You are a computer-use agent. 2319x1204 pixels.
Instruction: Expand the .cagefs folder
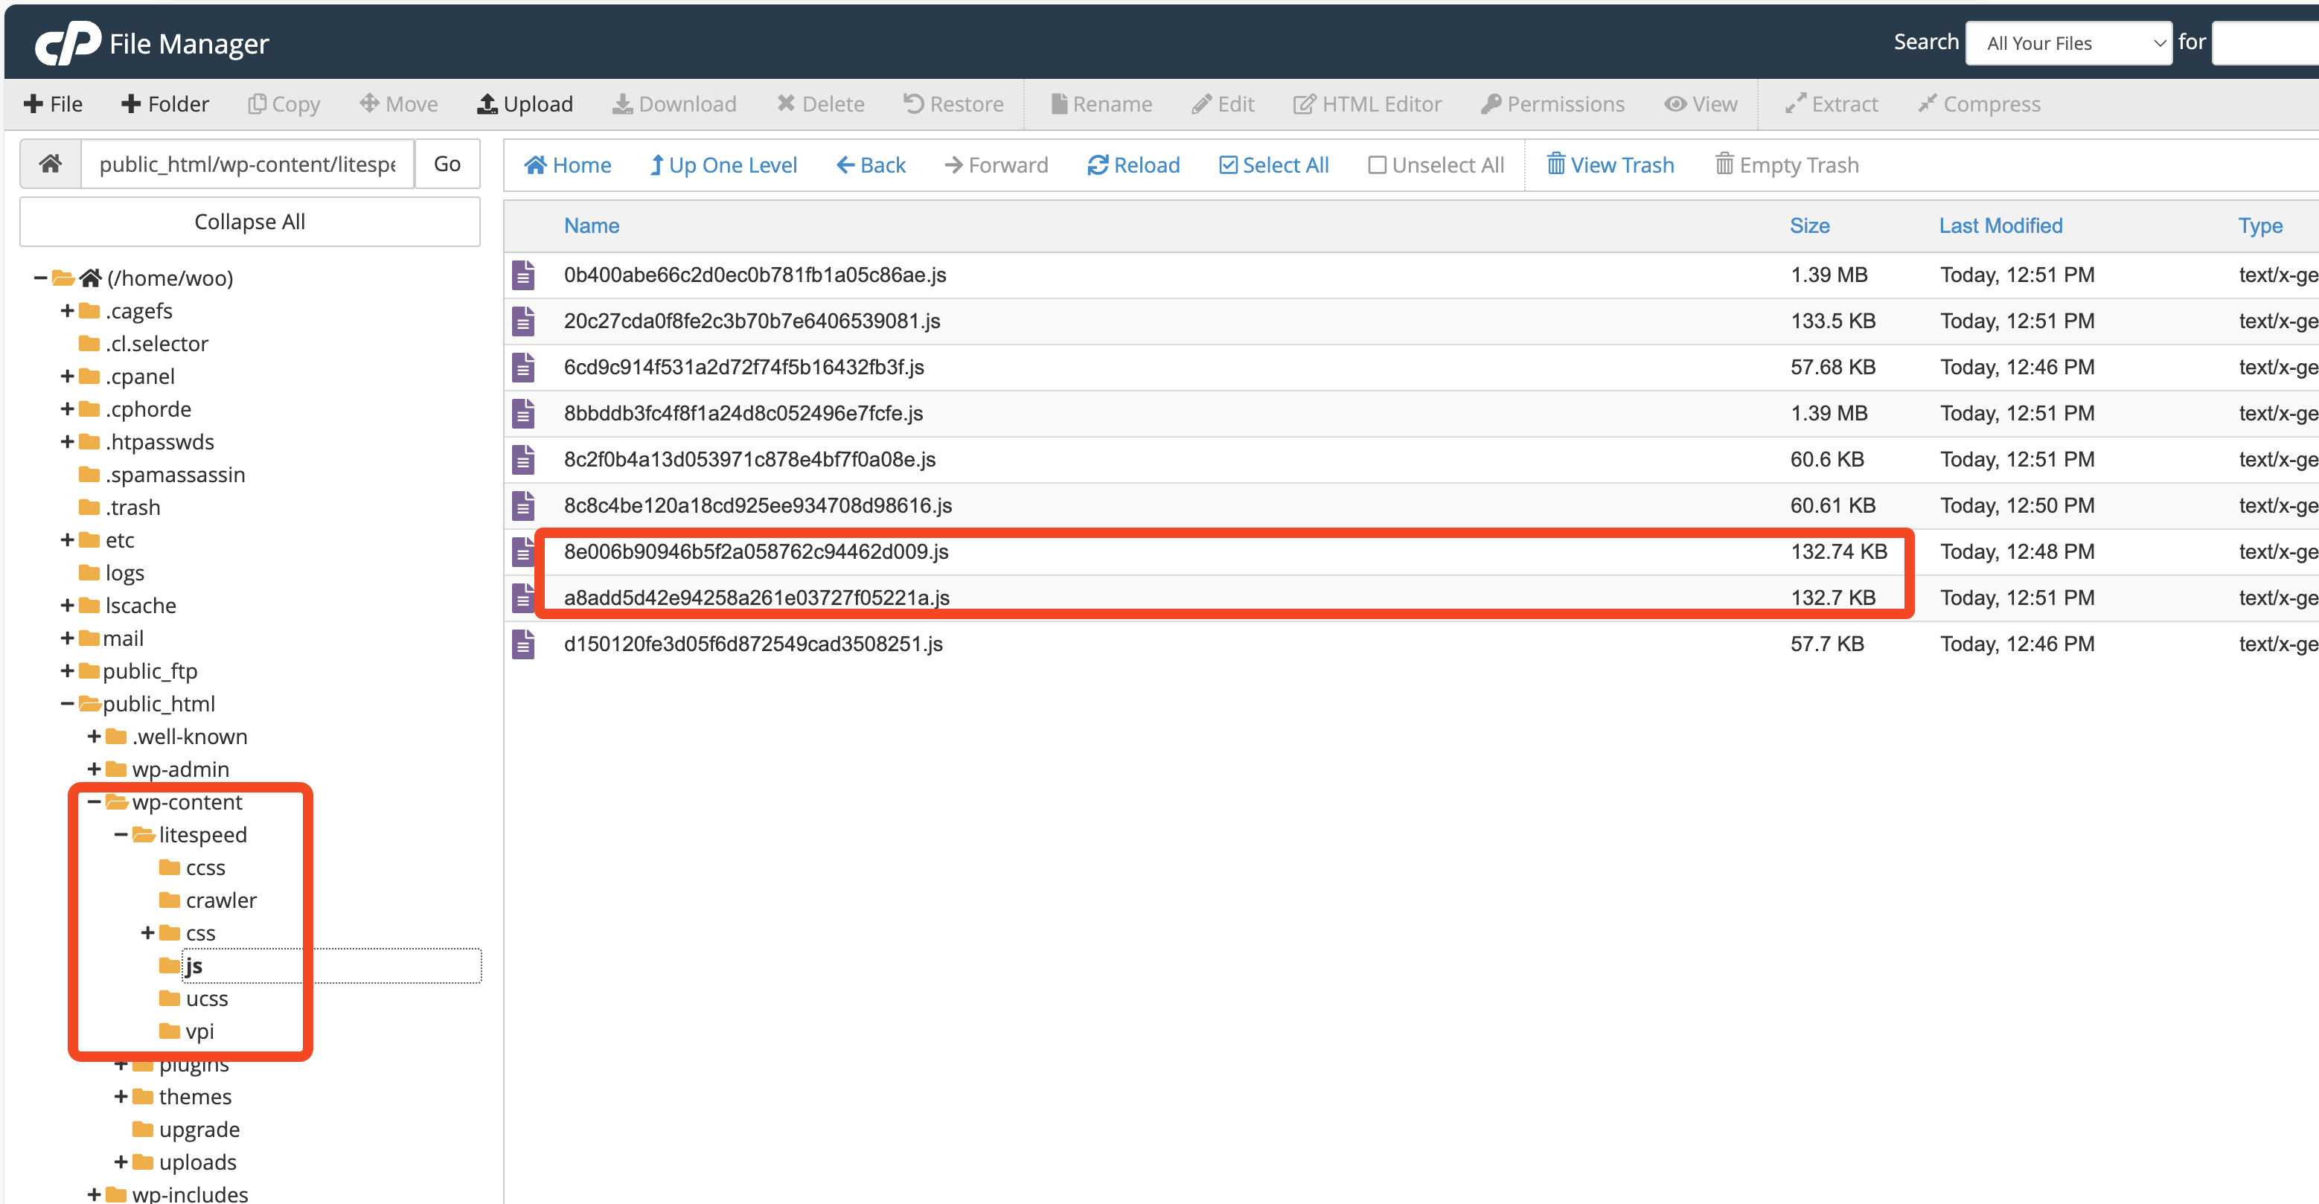point(67,311)
